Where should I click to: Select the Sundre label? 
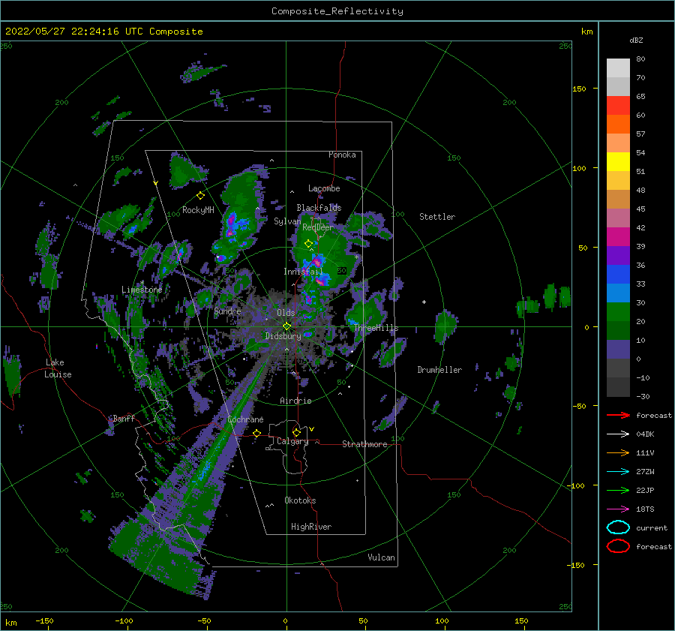point(228,311)
